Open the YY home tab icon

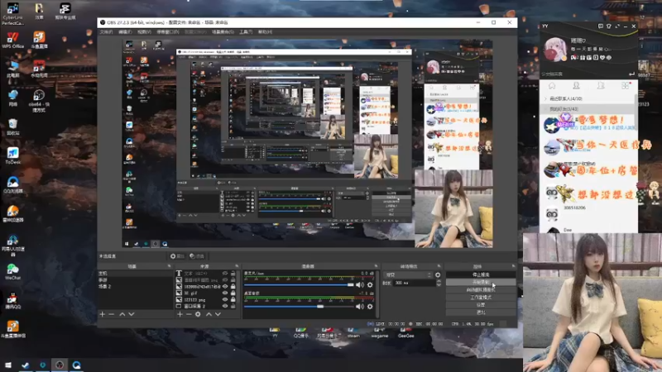point(552,86)
